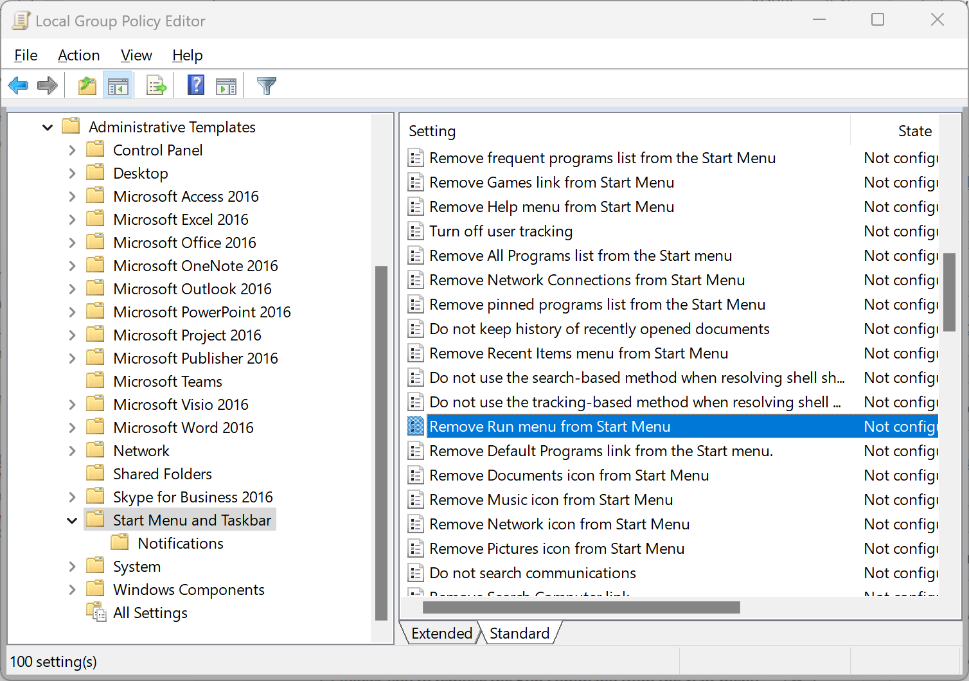Collapse the Start Menu and Taskbar node

[x=72, y=520]
